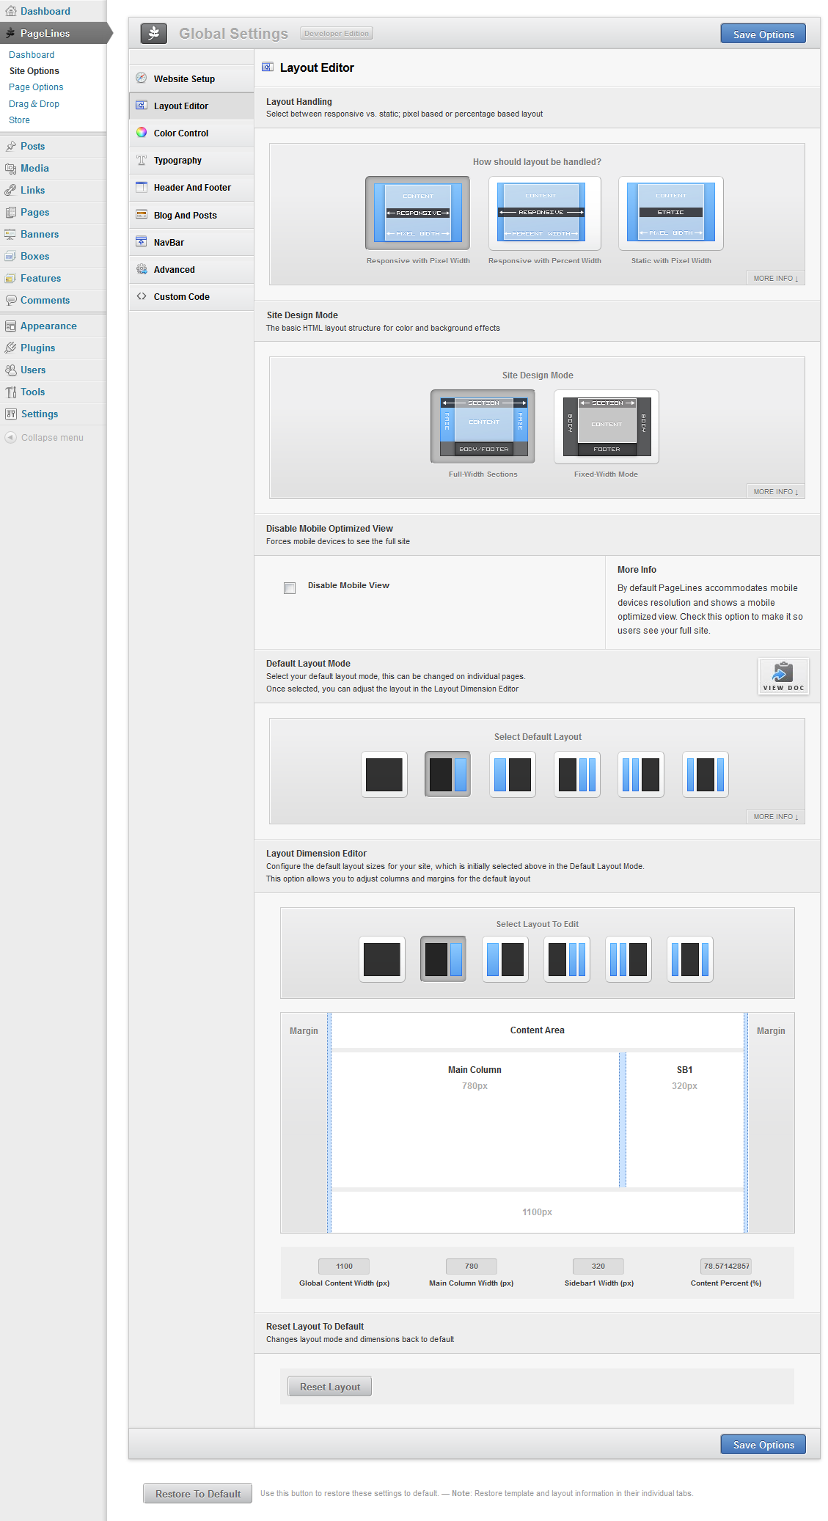This screenshot has width=828, height=1521.
Task: Click the PageLines leaf logo icon
Action: pyautogui.click(x=154, y=33)
